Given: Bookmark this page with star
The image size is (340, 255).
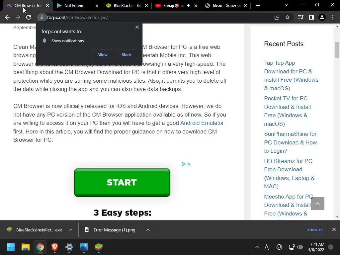Looking at the screenshot, I should point(288,17).
